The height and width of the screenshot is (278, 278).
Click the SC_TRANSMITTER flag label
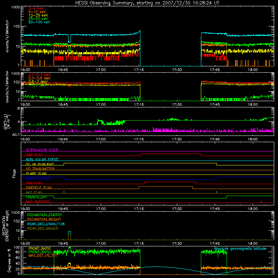[40, 169]
